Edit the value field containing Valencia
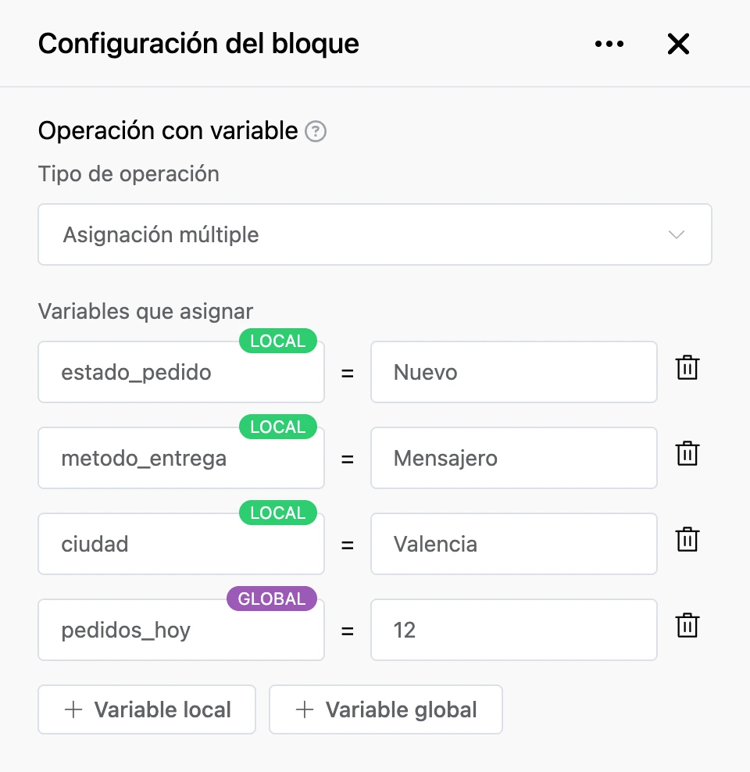 click(514, 544)
